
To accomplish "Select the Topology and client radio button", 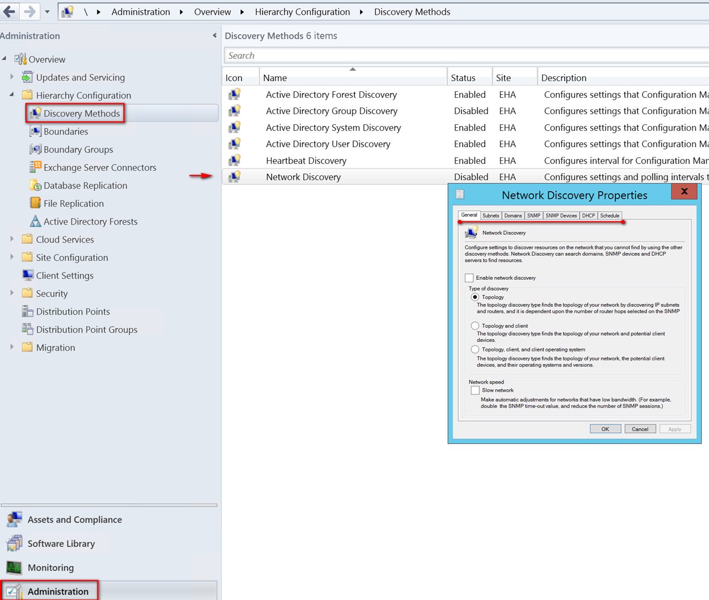I will tap(475, 326).
